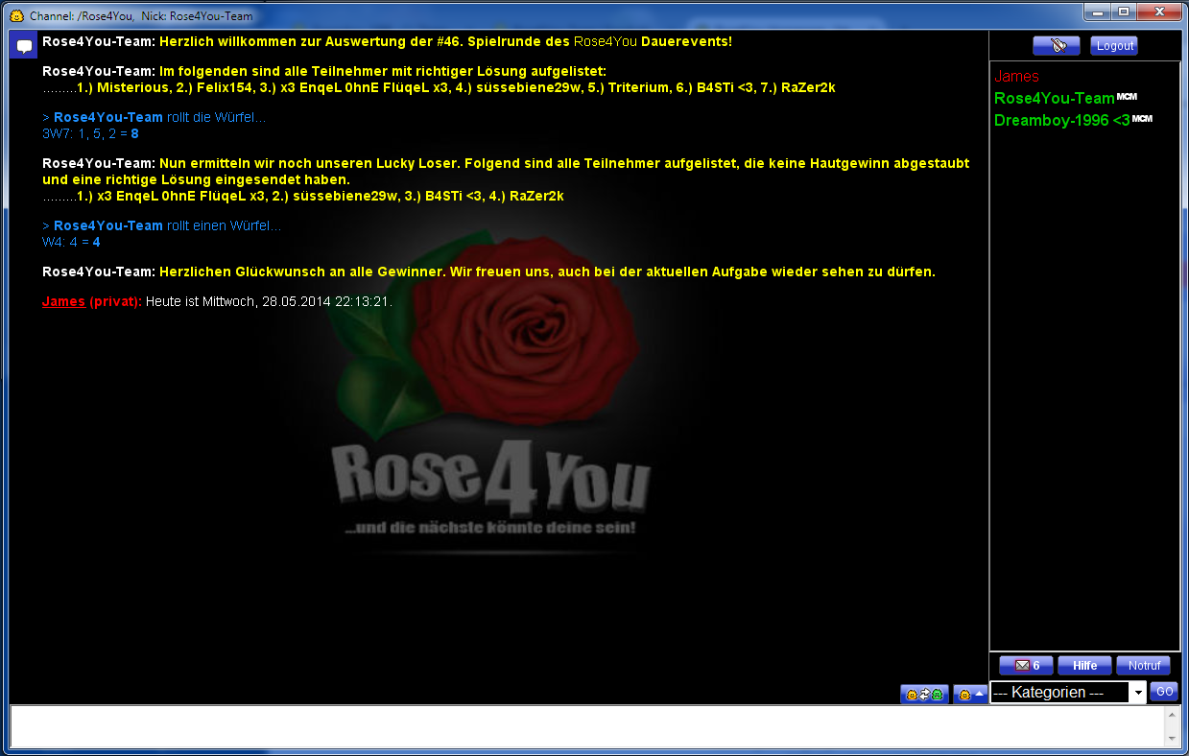This screenshot has height=756, width=1189.
Task: Select Rose4You-Team in the user list
Action: 1054,98
